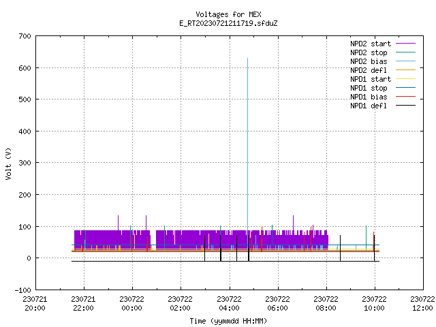The image size is (436, 327).
Task: Click the y-axis tick value 100
Action: [25, 227]
